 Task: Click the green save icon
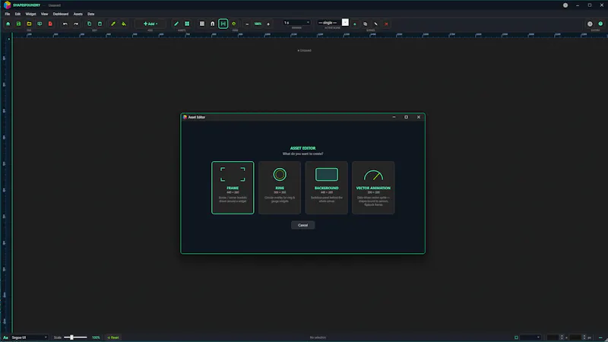click(18, 24)
